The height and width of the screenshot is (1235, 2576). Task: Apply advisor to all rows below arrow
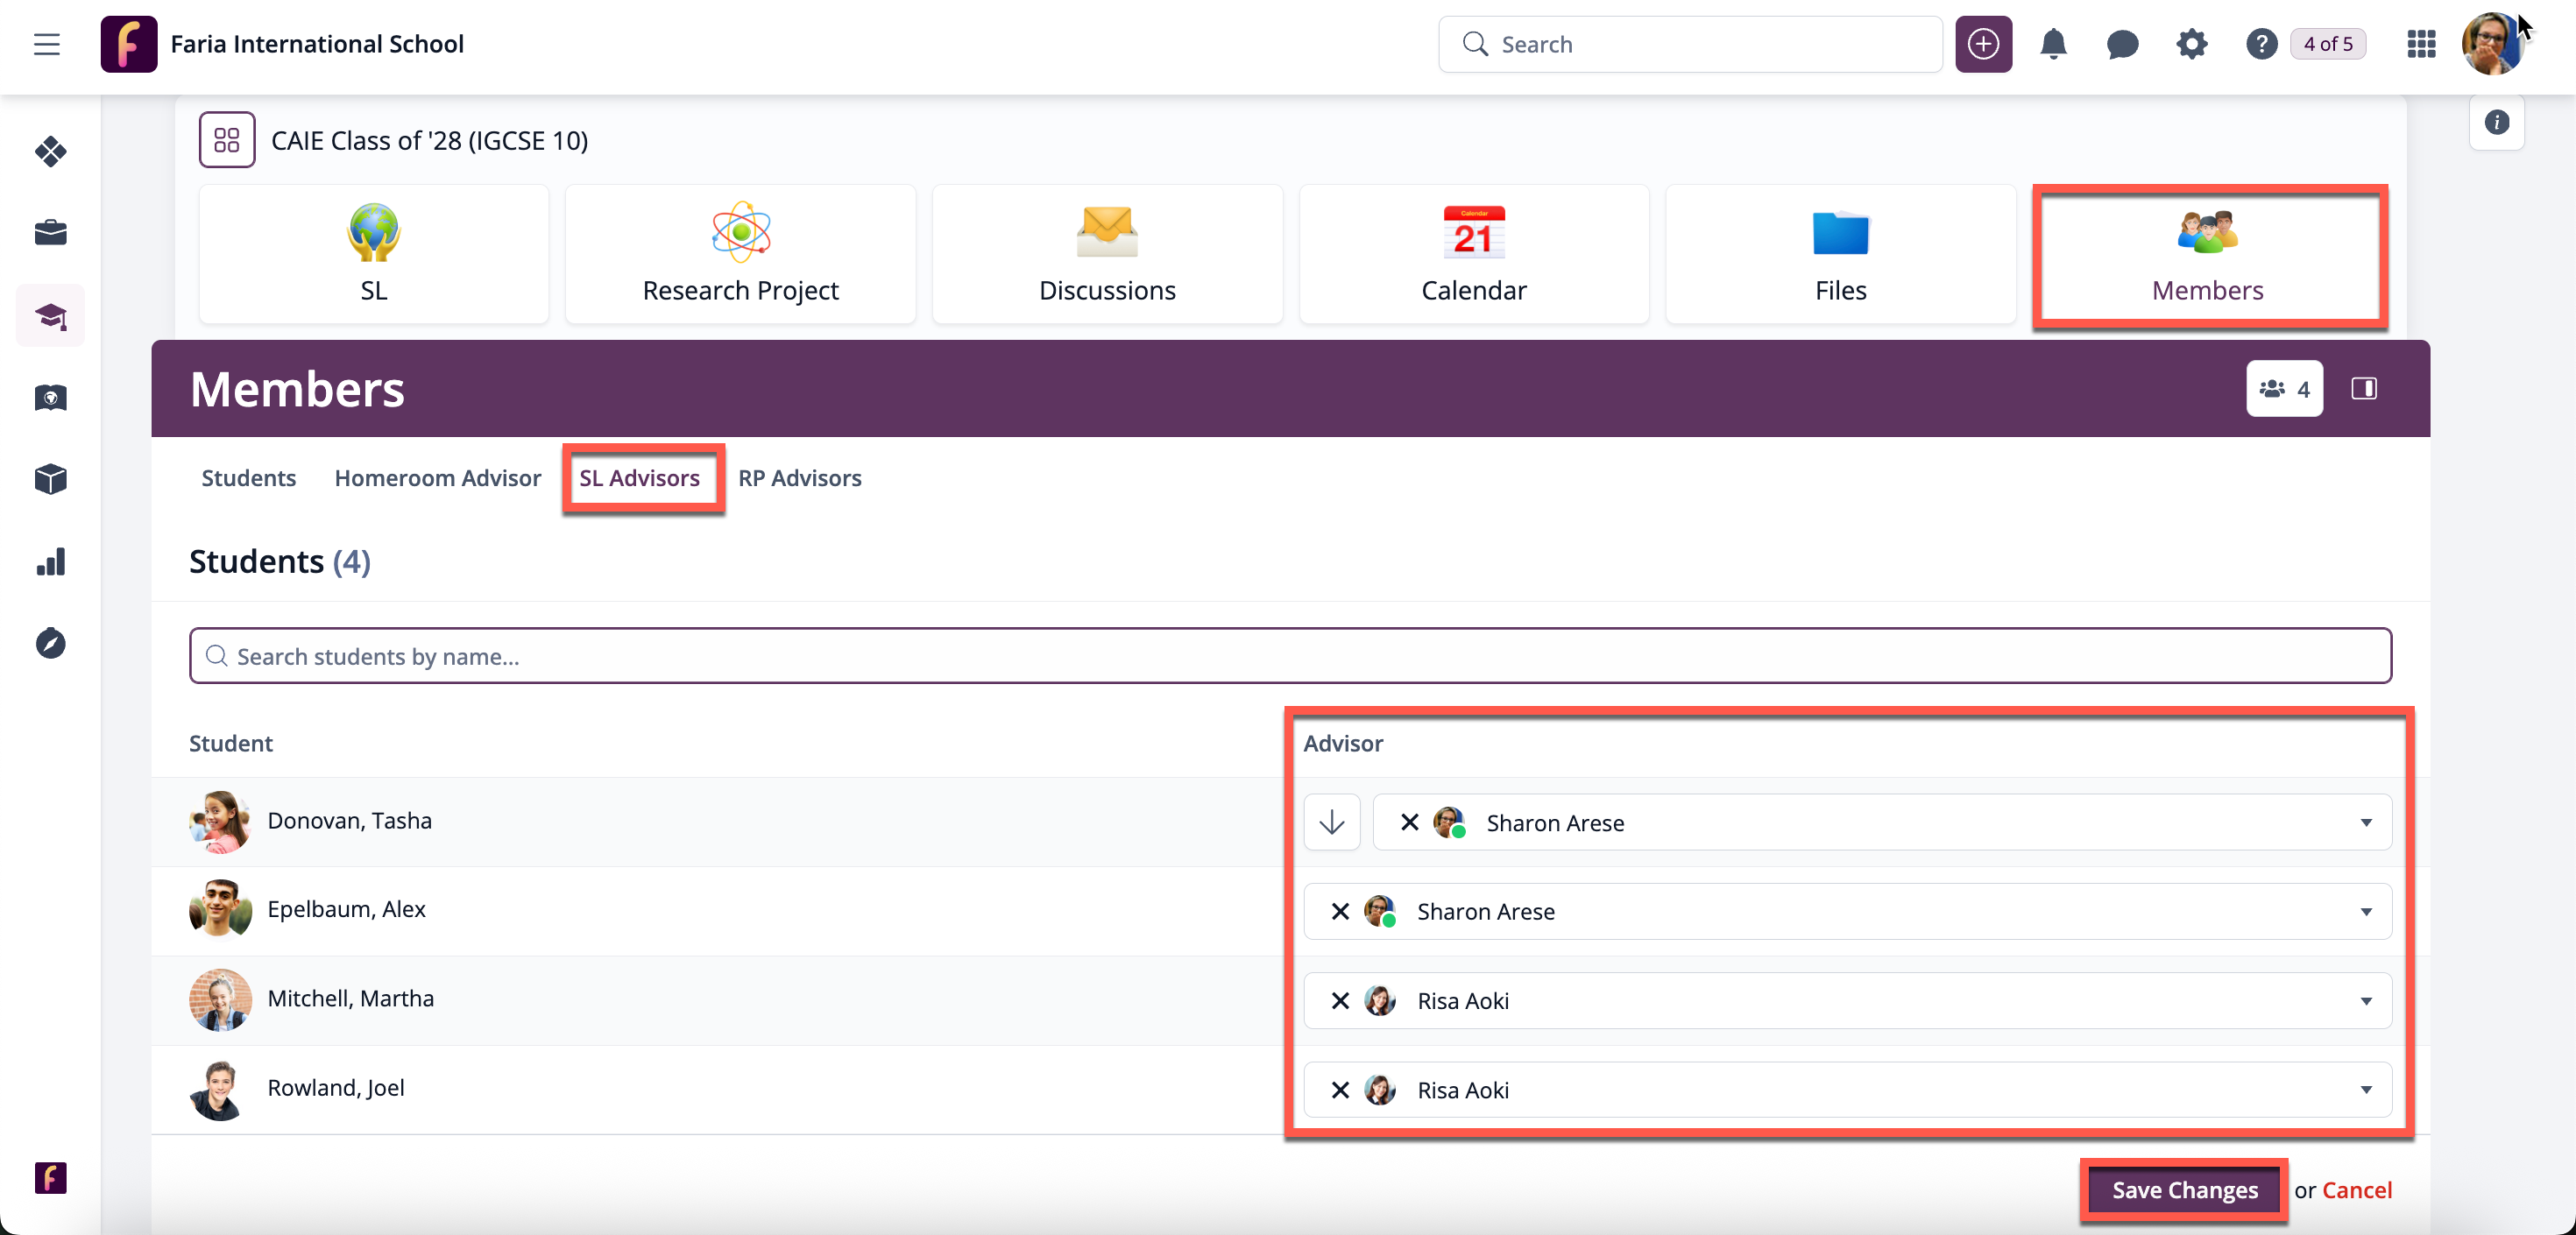[1331, 822]
